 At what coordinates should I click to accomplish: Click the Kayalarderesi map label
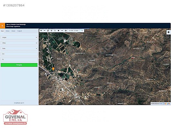point(80,53)
